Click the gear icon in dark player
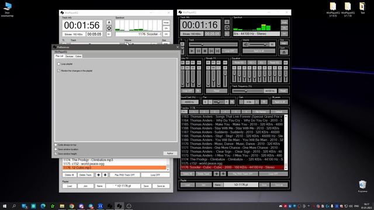Viewport: 374px width, 210px height. [227, 27]
